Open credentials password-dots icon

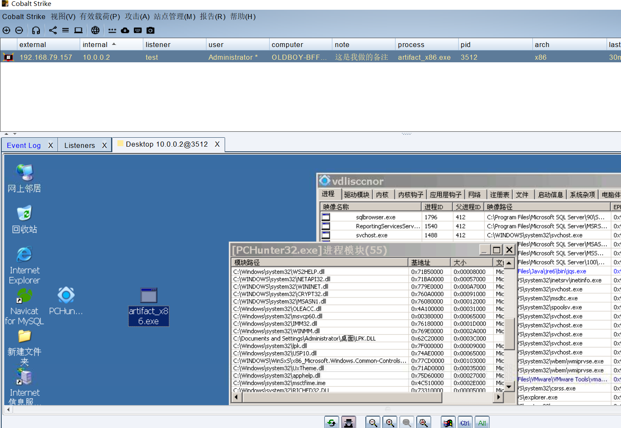pyautogui.click(x=112, y=31)
